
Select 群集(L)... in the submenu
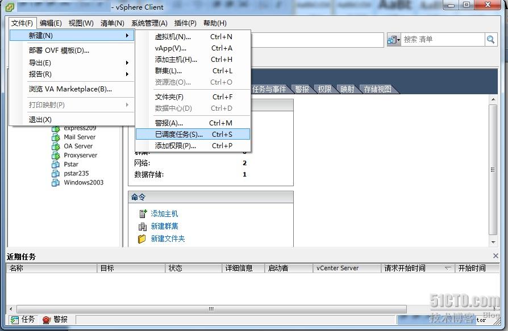click(193, 71)
